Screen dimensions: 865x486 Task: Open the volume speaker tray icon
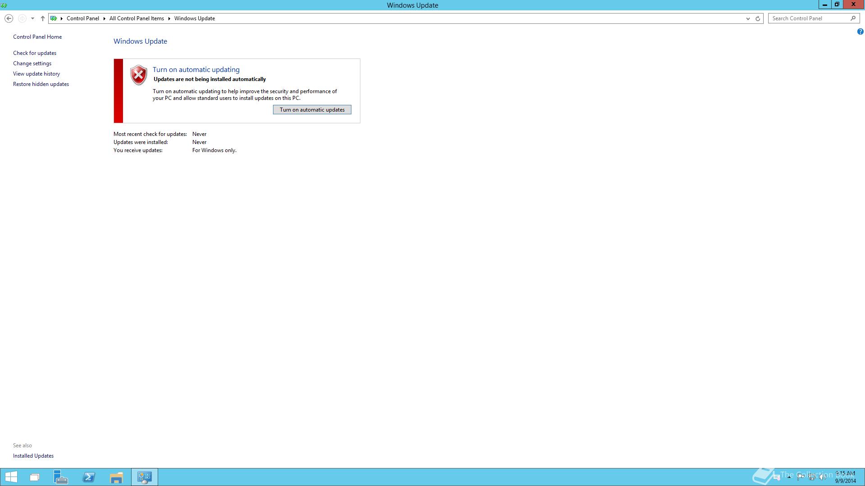pos(822,477)
